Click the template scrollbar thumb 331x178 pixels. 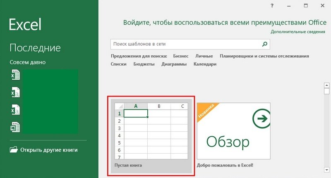coord(326,91)
